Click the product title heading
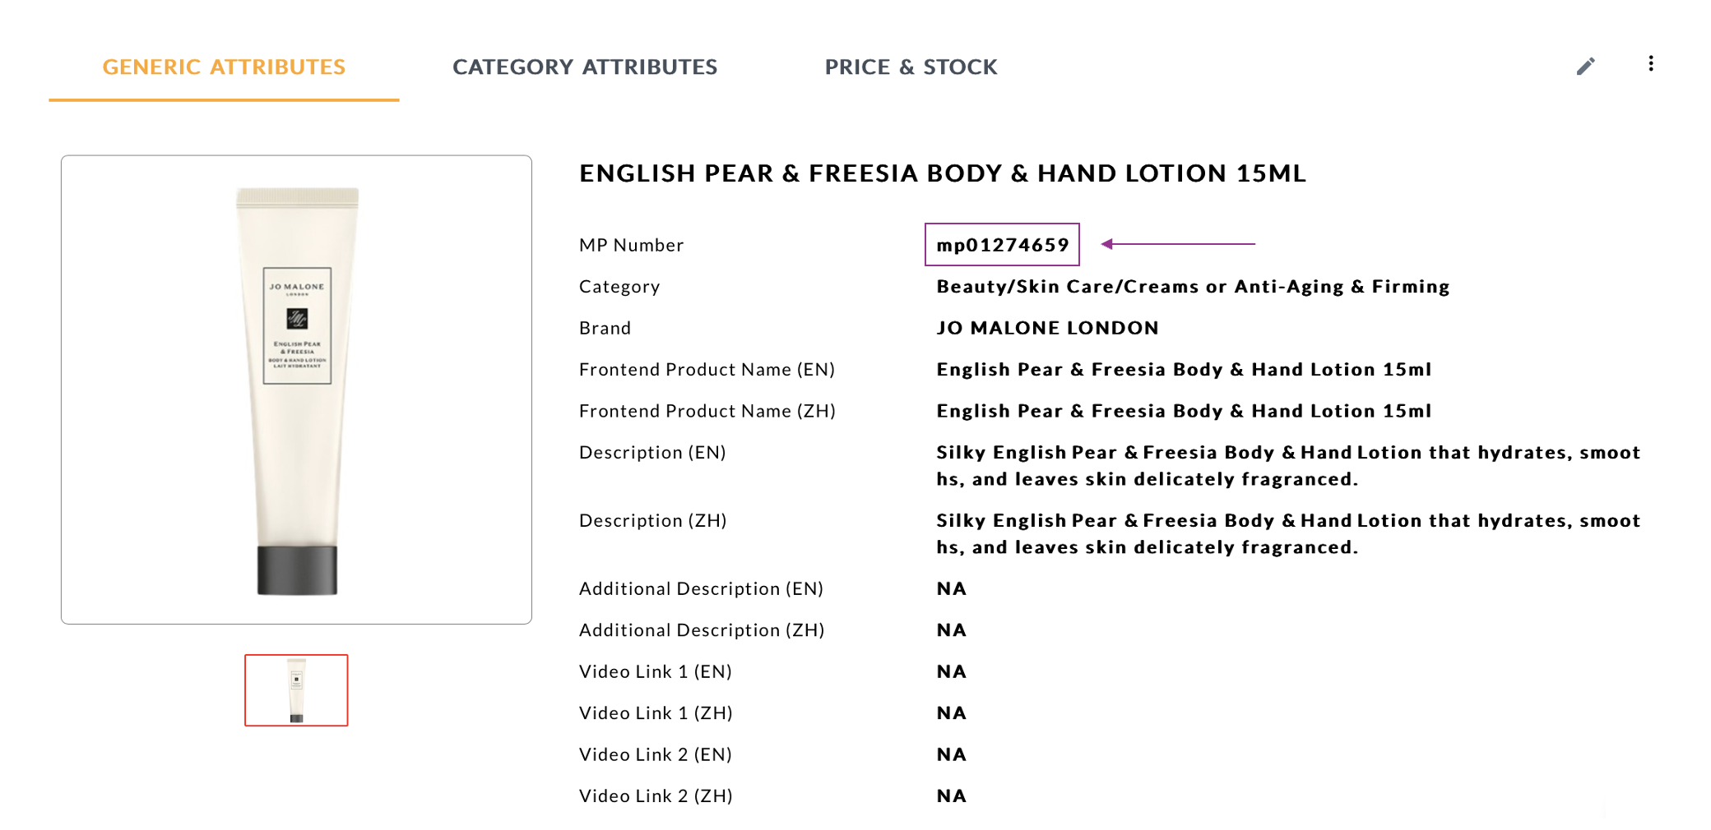This screenshot has height=830, width=1711. [x=942, y=173]
